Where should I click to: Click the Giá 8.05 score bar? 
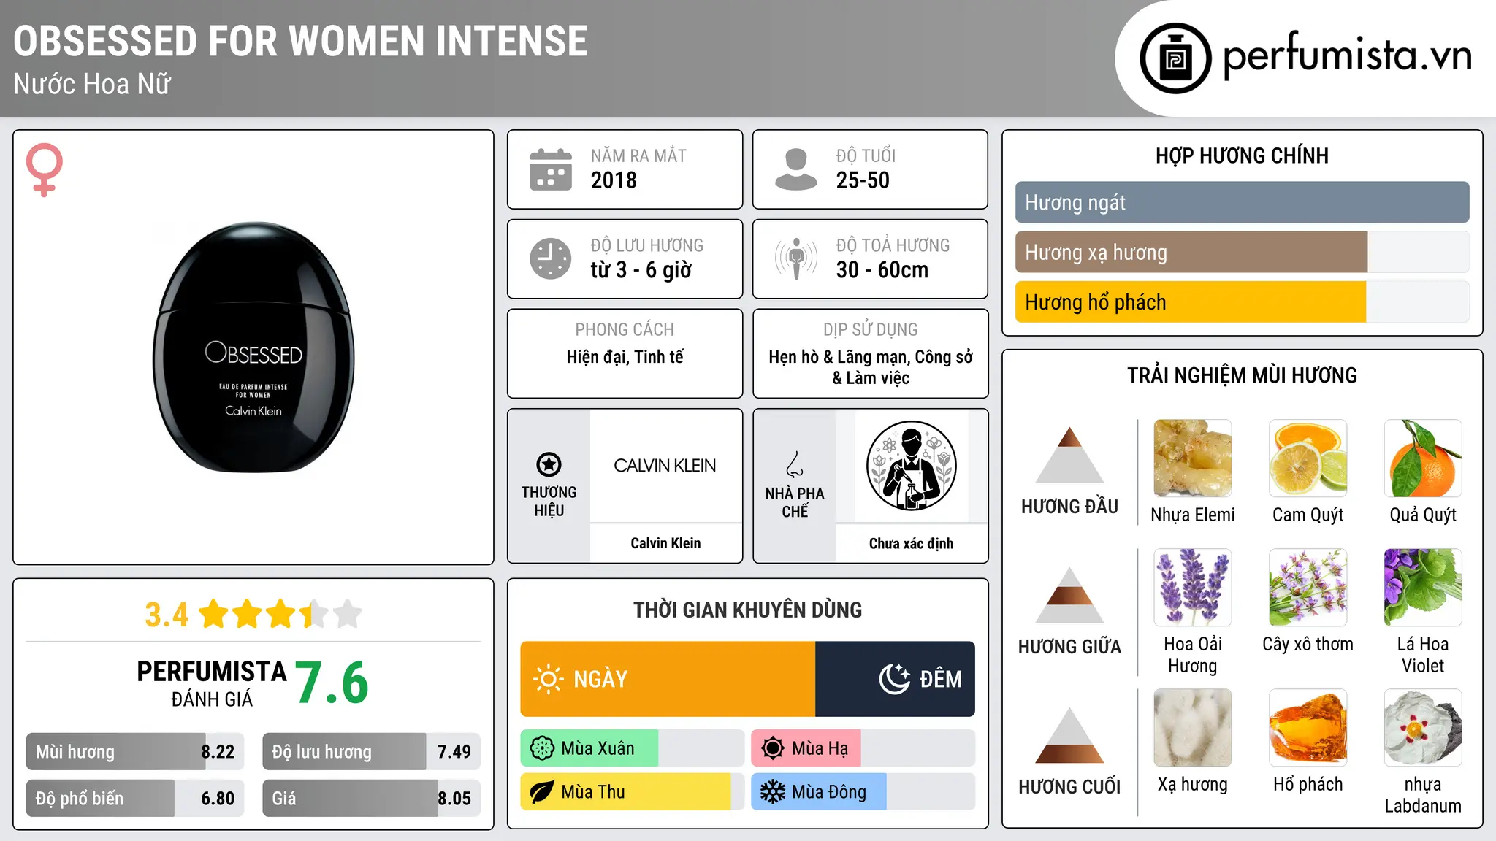[x=371, y=798]
